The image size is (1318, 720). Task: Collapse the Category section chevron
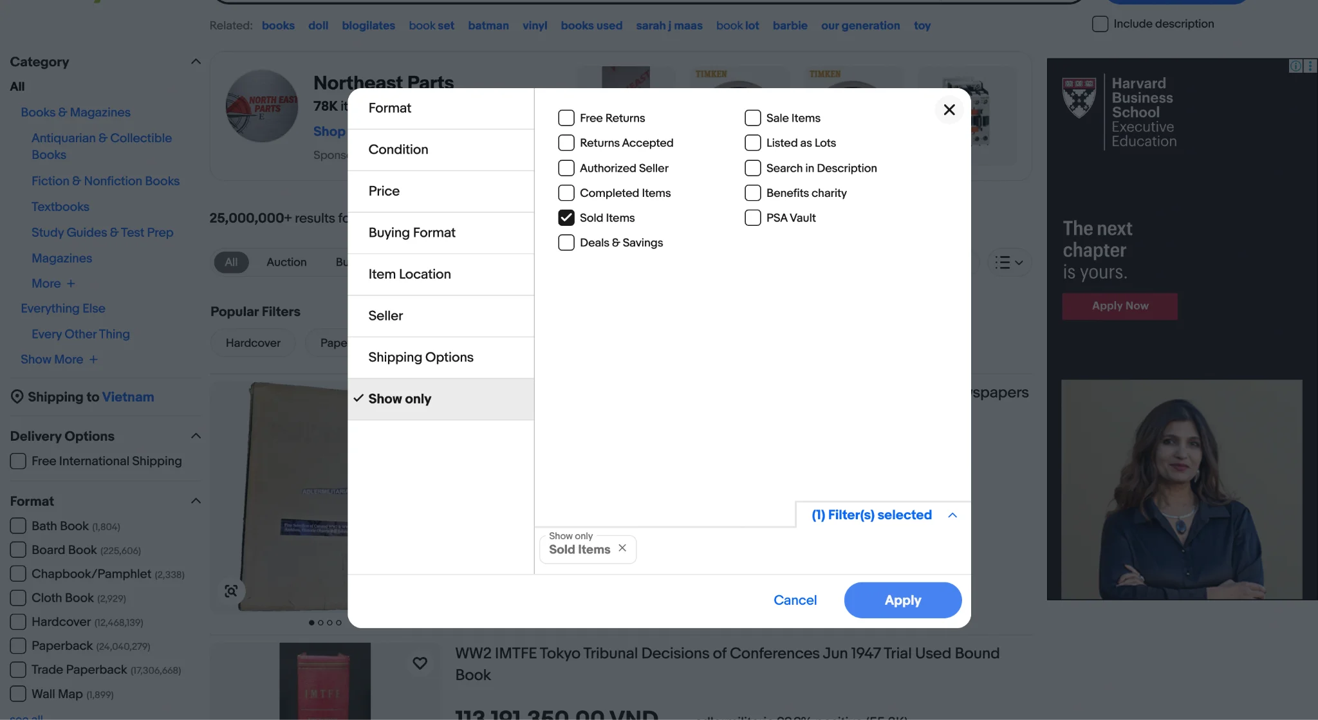(196, 62)
